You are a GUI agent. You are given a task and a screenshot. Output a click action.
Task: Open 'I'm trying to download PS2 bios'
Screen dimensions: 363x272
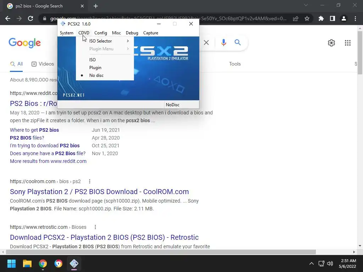click(x=45, y=146)
